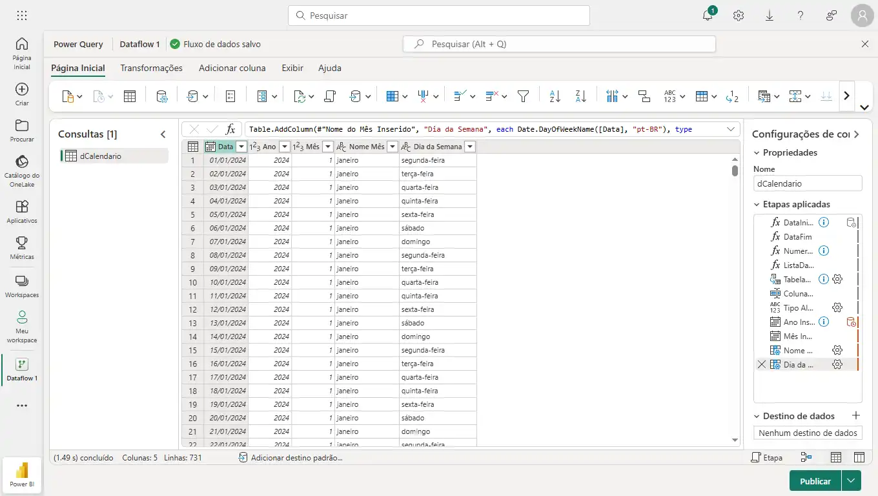Image resolution: width=878 pixels, height=496 pixels.
Task: Collapse Destino de dados section
Action: [x=757, y=417]
